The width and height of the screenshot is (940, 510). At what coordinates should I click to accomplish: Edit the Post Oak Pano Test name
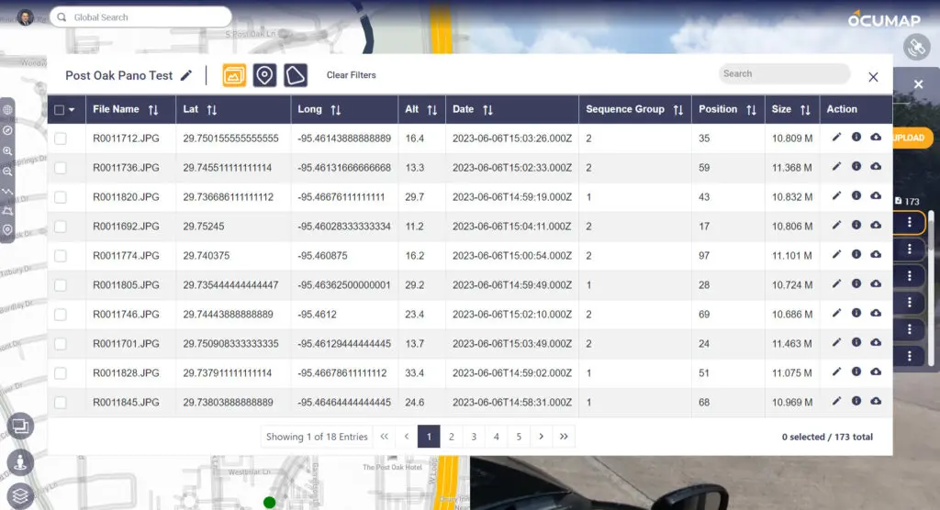click(x=186, y=75)
